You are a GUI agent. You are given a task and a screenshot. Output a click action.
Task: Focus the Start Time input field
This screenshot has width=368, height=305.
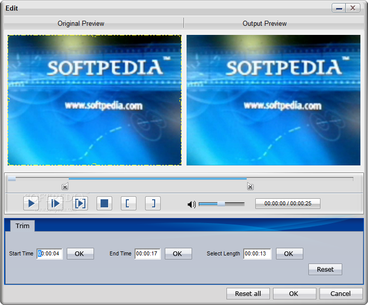click(x=50, y=253)
